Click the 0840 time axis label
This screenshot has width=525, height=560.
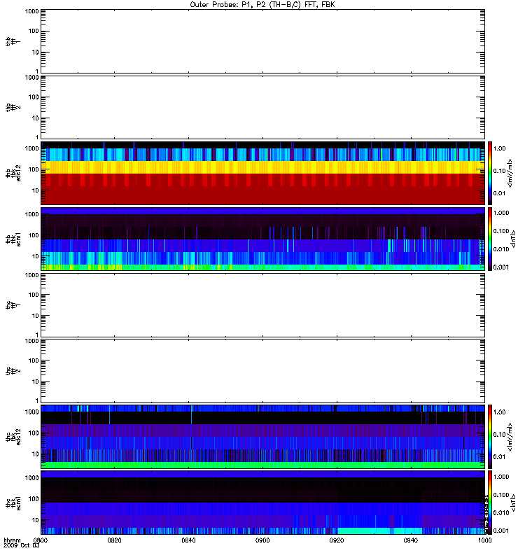point(188,540)
